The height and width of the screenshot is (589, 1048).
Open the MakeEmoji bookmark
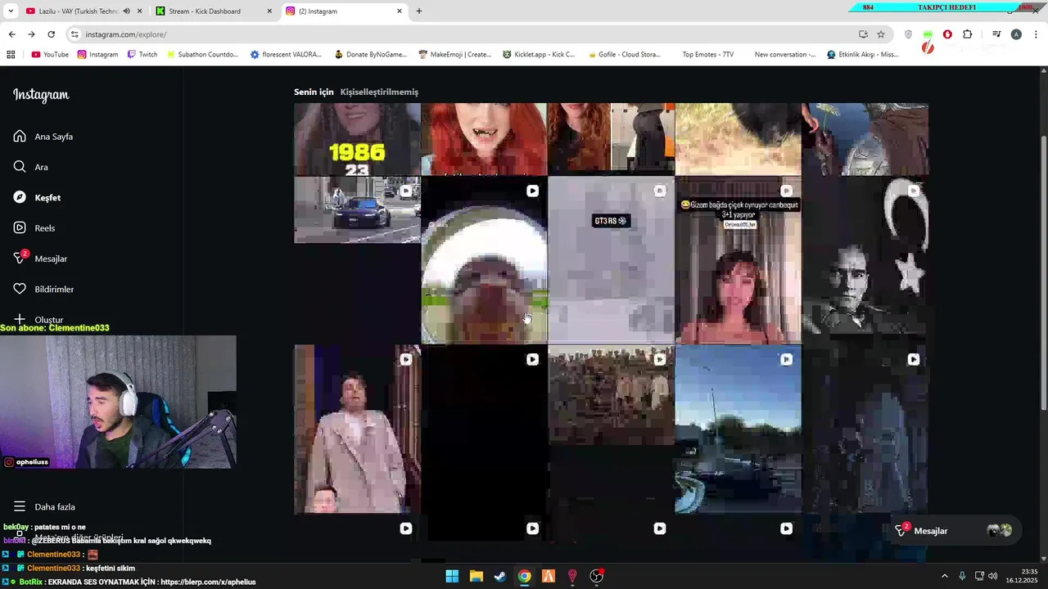coord(455,55)
